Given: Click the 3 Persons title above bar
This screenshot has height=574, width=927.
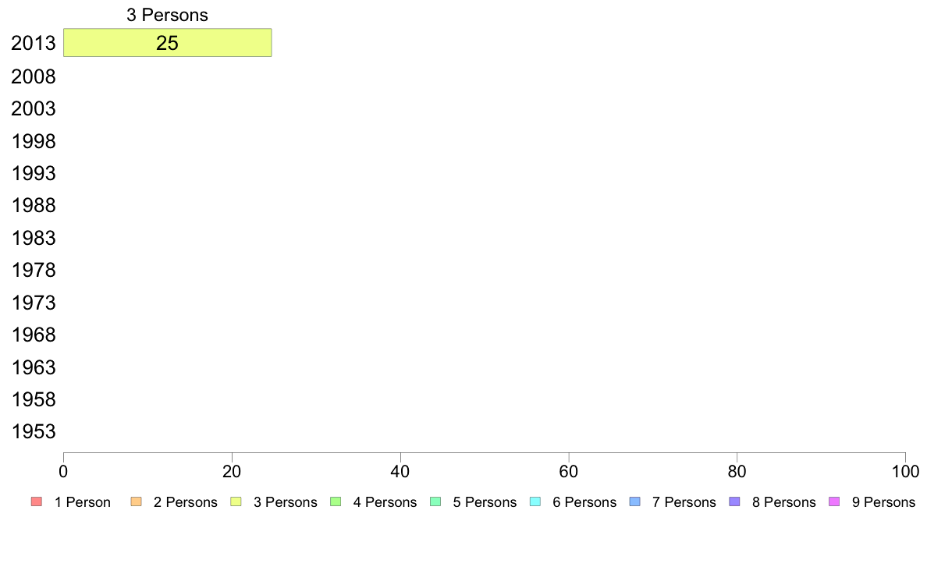Looking at the screenshot, I should 167,15.
